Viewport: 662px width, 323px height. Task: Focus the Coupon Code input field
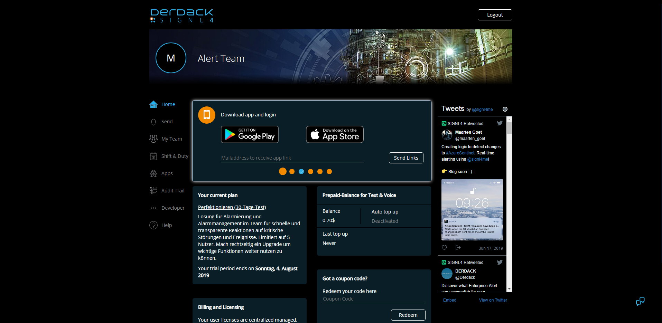[374, 299]
